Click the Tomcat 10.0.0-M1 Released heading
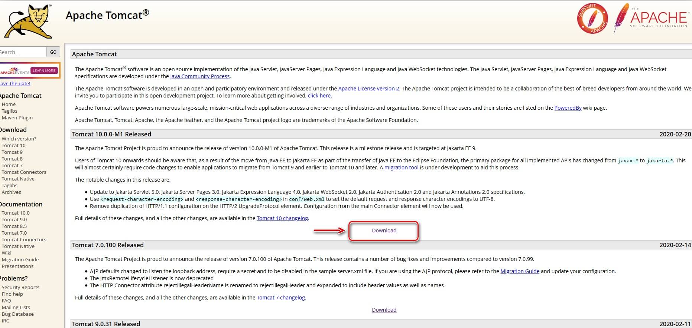Screen dimensions: 692x328 [111, 134]
